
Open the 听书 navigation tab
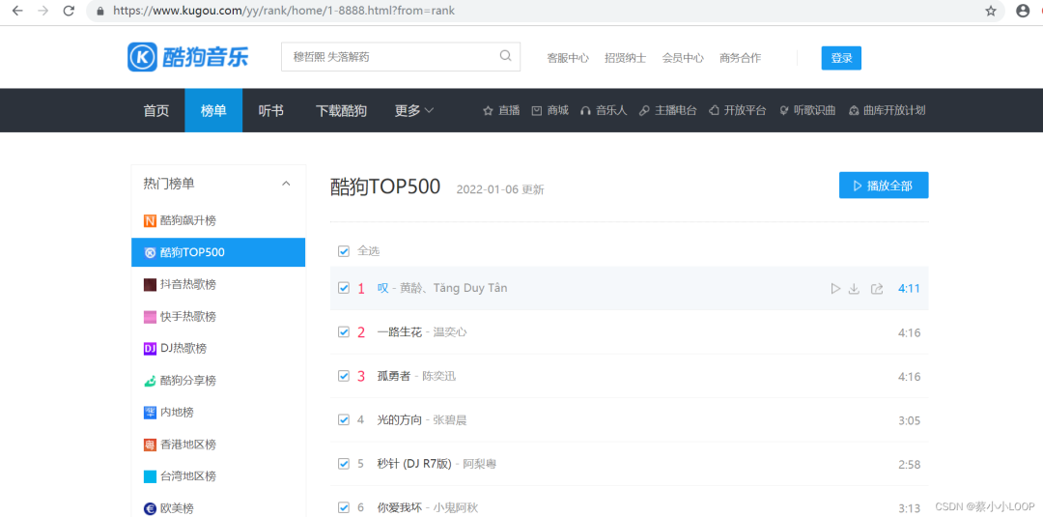270,110
